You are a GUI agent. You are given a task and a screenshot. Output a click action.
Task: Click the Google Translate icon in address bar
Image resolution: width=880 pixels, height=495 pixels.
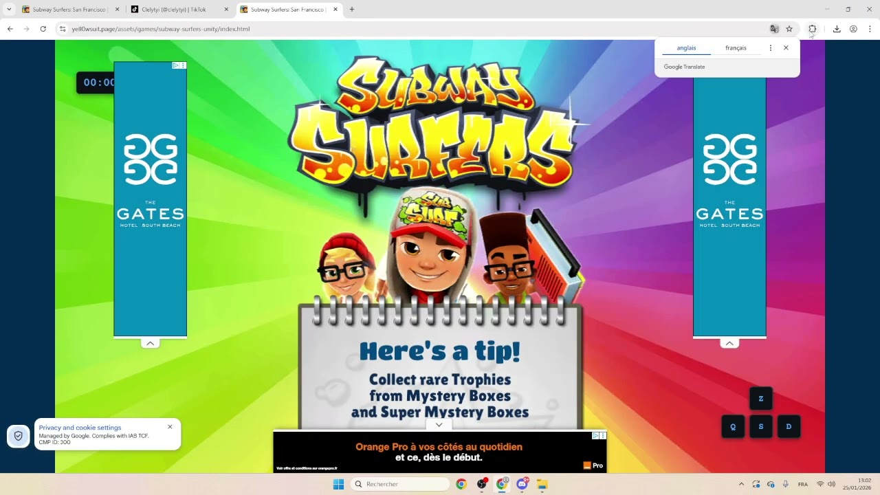pyautogui.click(x=774, y=29)
